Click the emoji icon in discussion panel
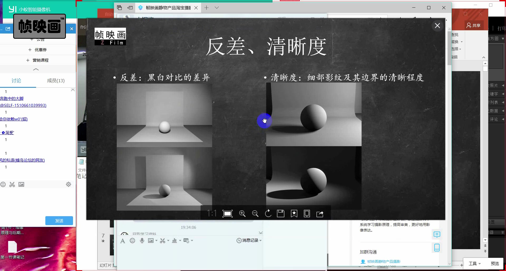Viewport: 506px width, 271px height. [3, 185]
